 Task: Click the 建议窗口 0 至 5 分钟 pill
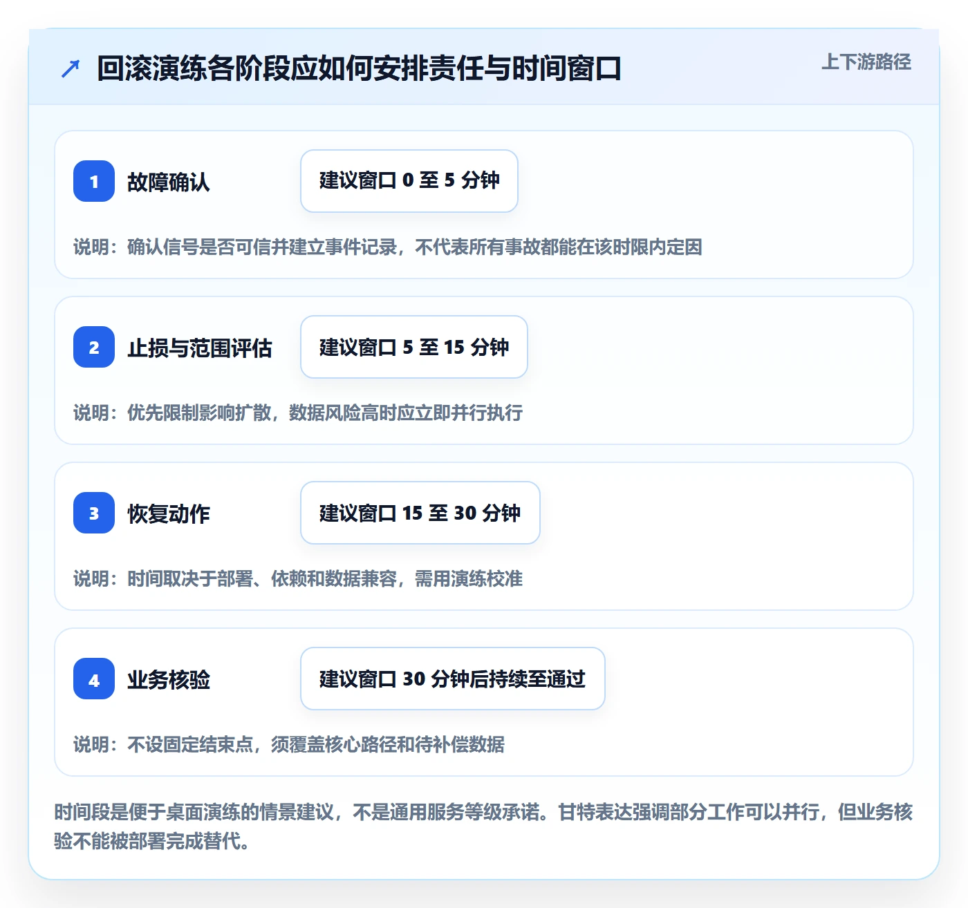(x=409, y=181)
